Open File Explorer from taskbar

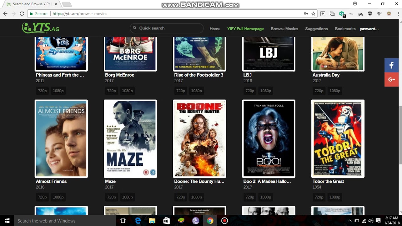click(152, 221)
